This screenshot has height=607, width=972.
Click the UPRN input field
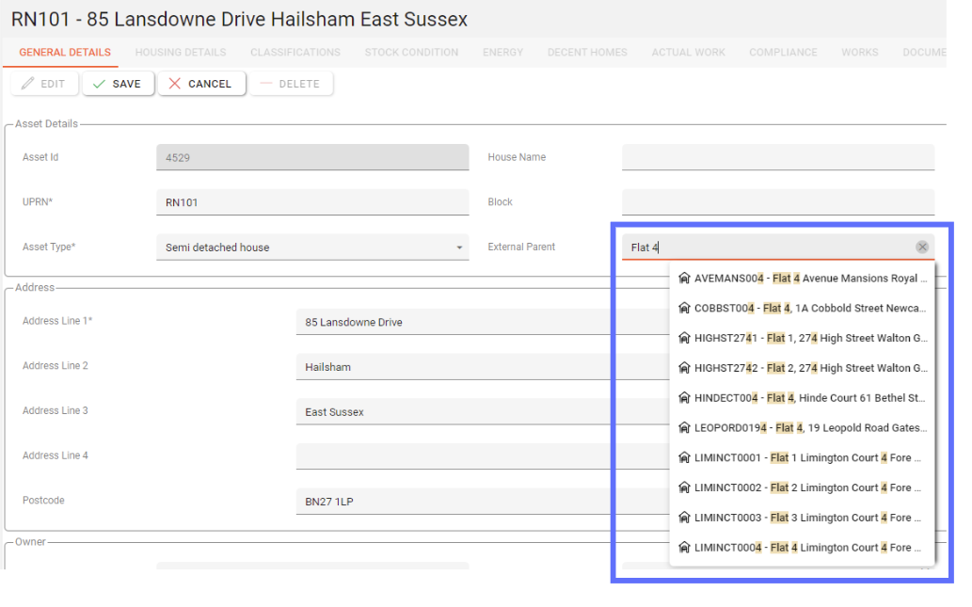pos(311,202)
